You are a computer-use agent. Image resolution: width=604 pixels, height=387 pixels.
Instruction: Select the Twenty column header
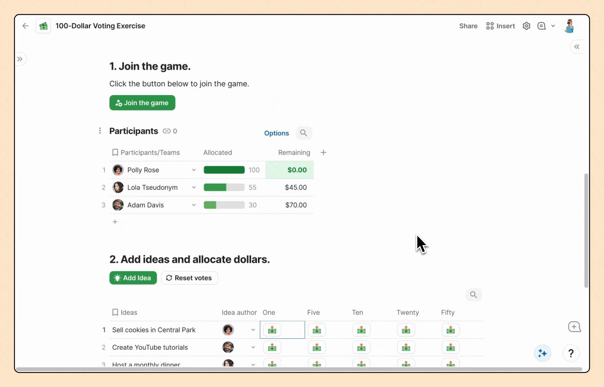tap(408, 312)
